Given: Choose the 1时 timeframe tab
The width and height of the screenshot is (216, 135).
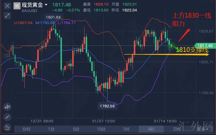Looking at the screenshot, I should point(126,129).
